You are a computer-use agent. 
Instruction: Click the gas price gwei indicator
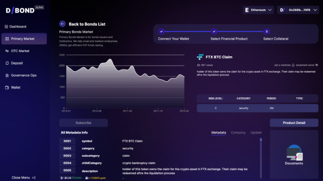(x=96, y=178)
